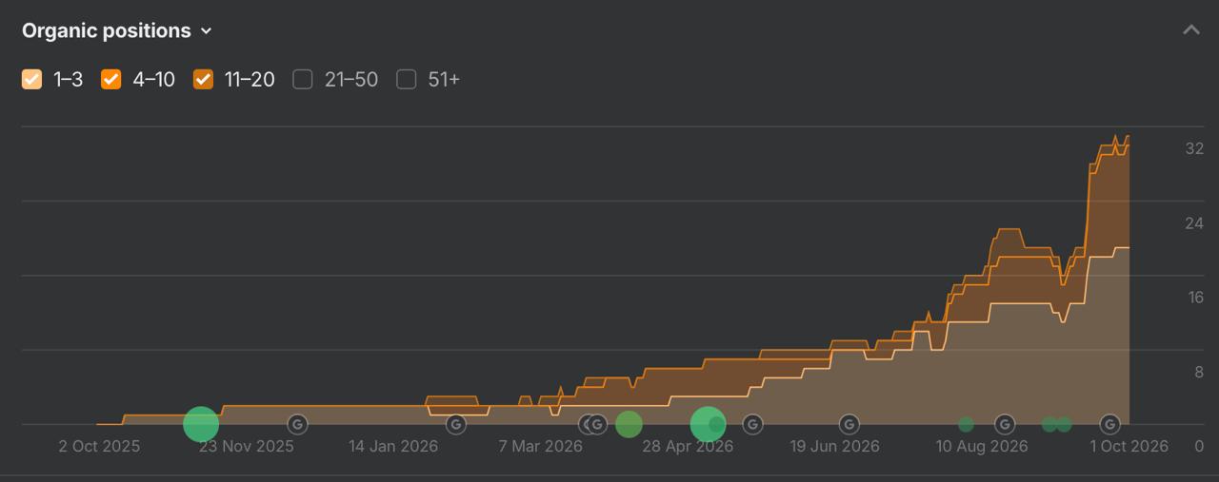The image size is (1219, 482).
Task: Click the 7 Mar 2026 axis date
Action: pos(540,447)
